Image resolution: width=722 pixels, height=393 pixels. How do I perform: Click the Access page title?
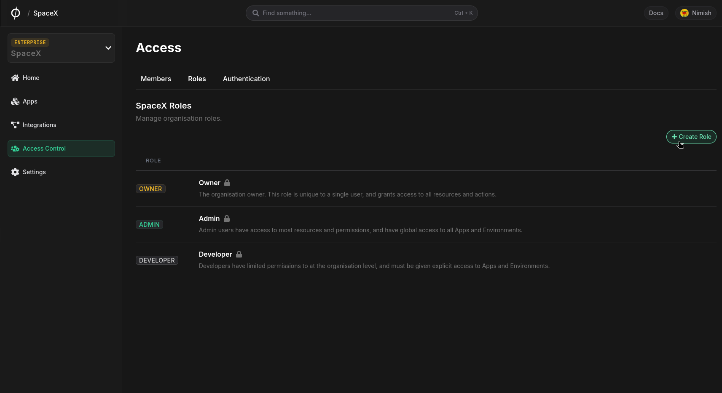[158, 48]
